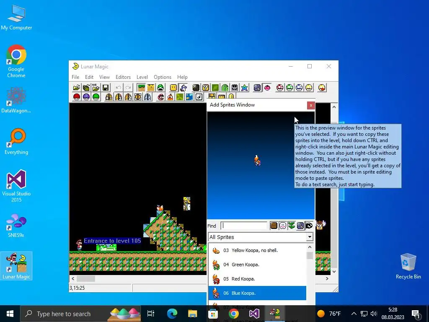429x322 pixels.
Task: Click the Find text field in Add Sprites
Action: (x=244, y=226)
